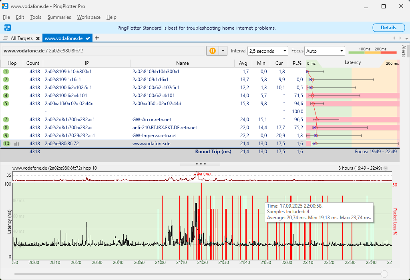This screenshot has height=280, width=410.
Task: Click the timeline zoom slider handle
Action: (x=384, y=274)
